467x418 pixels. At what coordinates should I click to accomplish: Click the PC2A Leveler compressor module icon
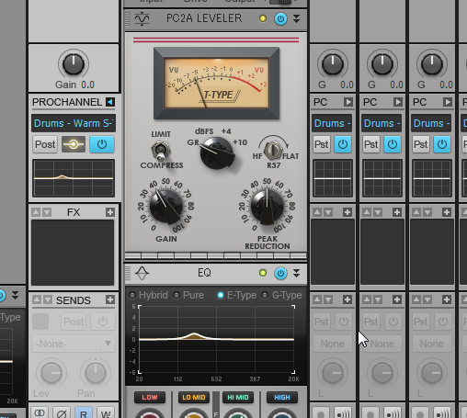pyautogui.click(x=142, y=18)
